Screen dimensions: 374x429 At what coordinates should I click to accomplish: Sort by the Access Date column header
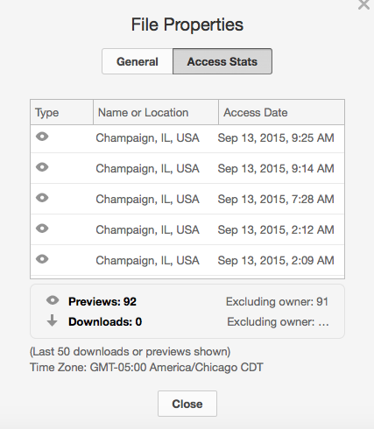pos(281,112)
